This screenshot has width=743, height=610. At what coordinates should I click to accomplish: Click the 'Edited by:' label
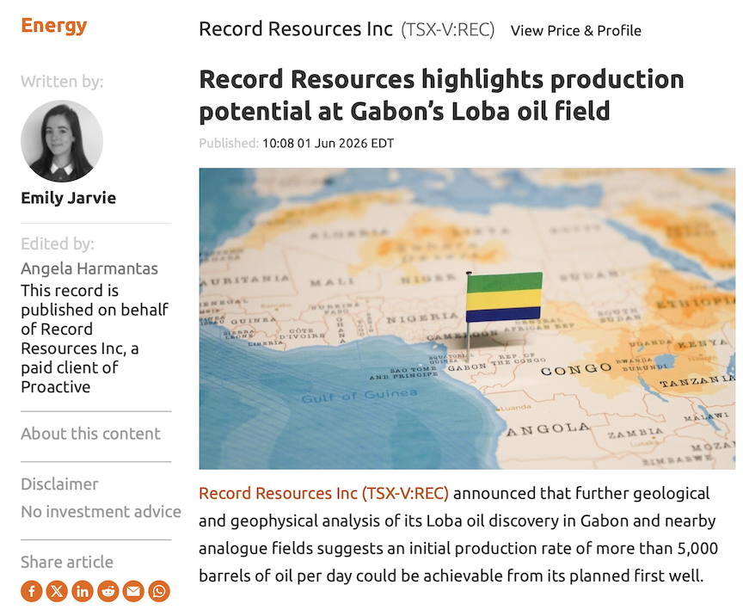point(58,243)
